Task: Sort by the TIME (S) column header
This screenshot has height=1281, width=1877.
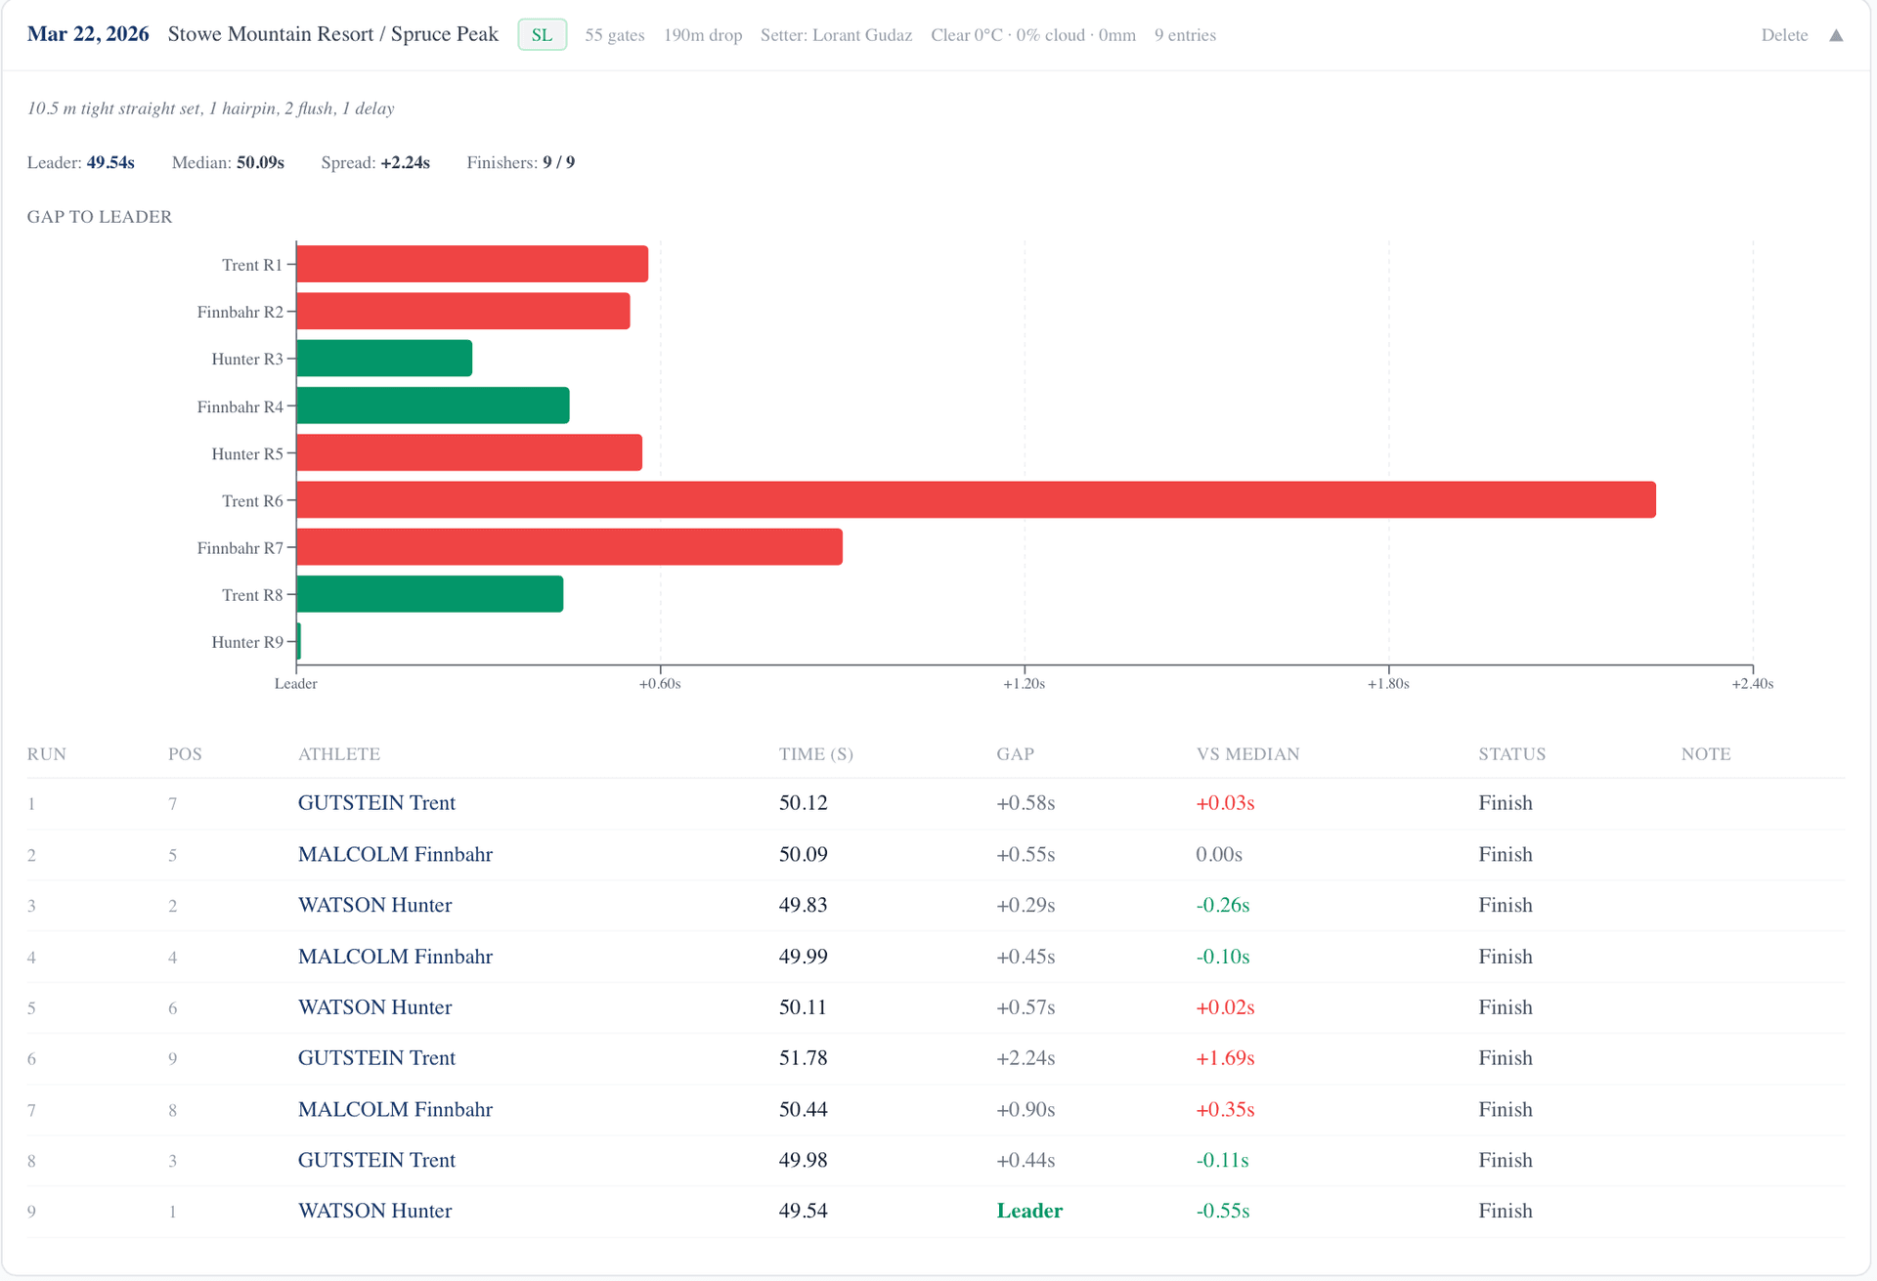Action: [x=815, y=754]
